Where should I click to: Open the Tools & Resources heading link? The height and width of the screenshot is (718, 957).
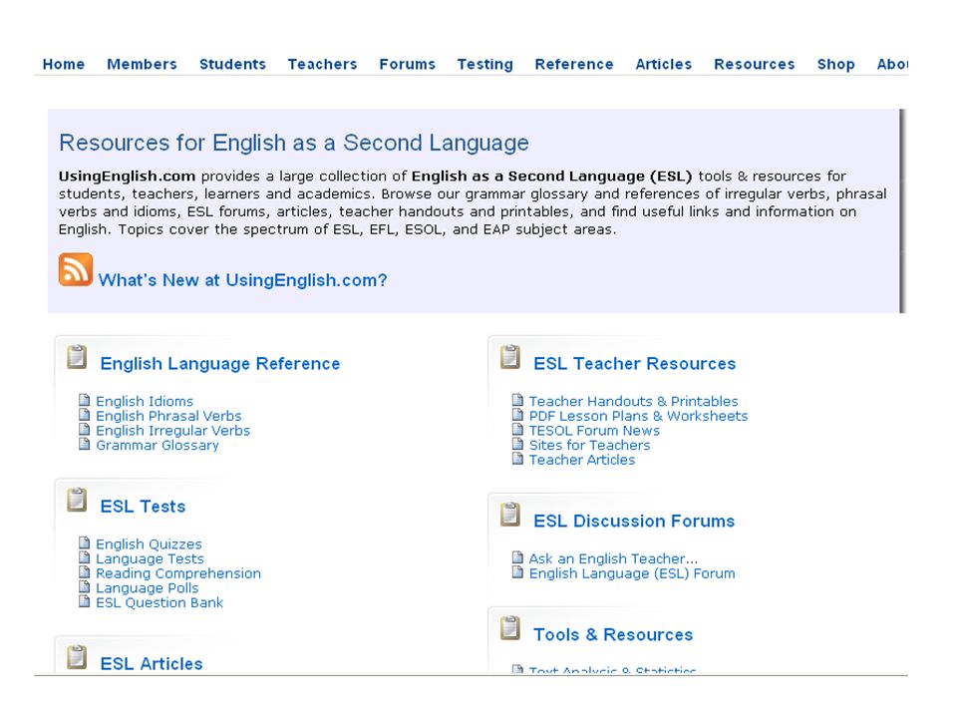613,635
